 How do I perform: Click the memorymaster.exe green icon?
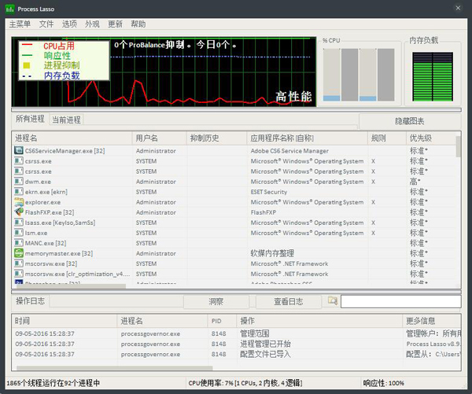tap(19, 253)
